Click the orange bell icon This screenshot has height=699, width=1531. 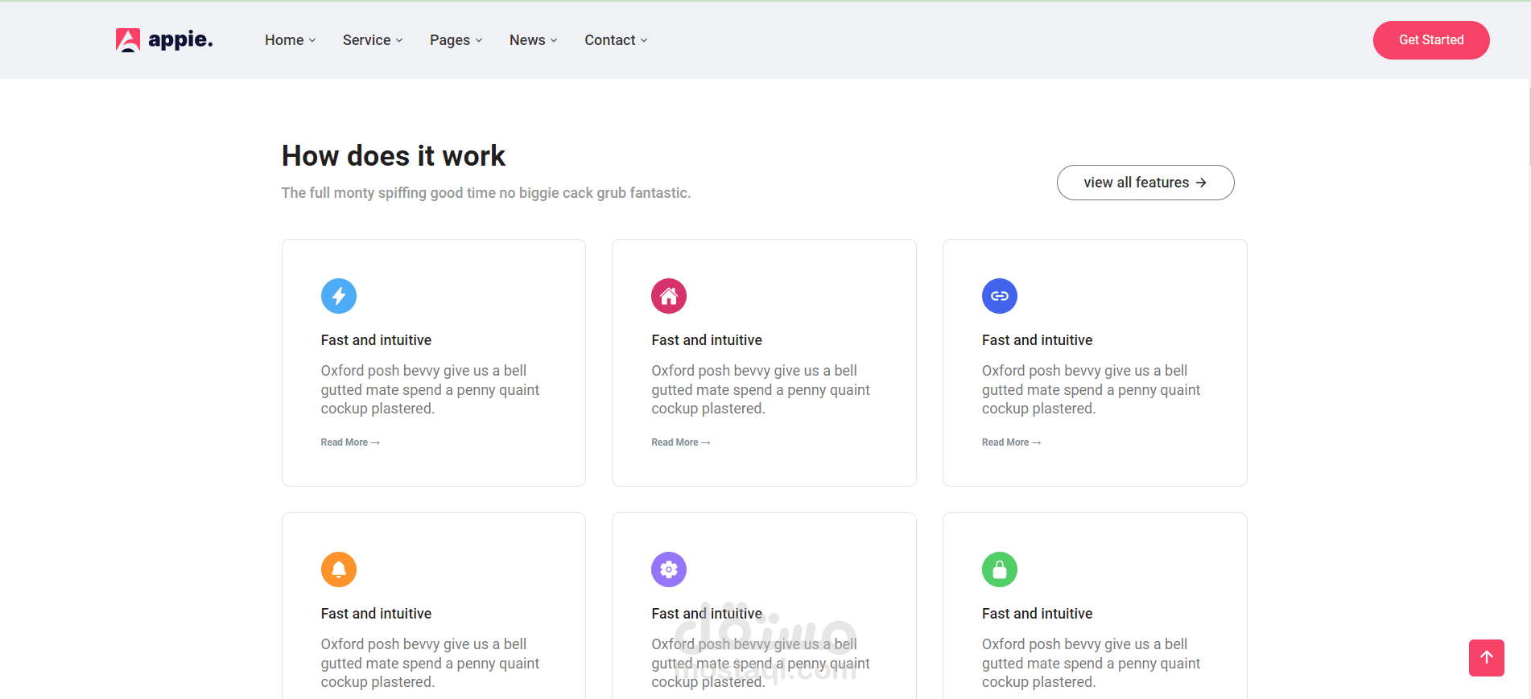click(339, 569)
